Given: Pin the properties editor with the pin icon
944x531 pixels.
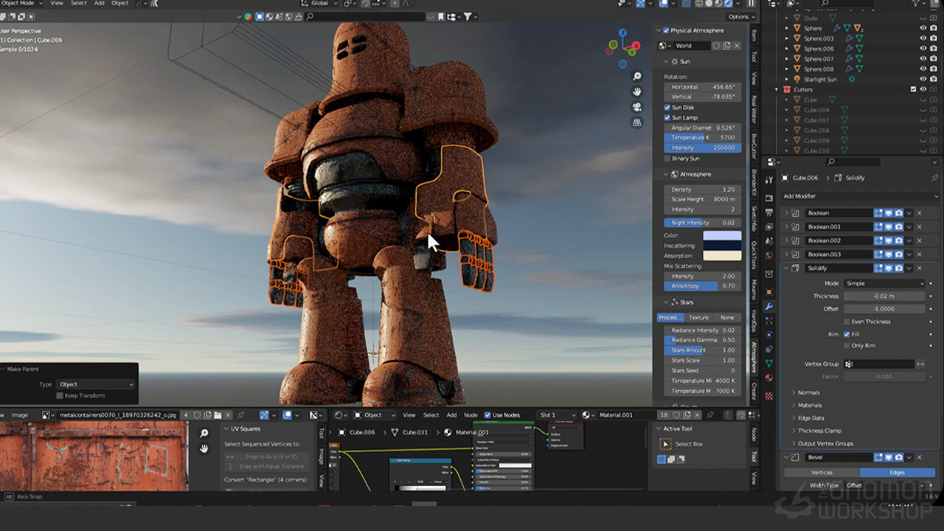Looking at the screenshot, I should coord(934,178).
